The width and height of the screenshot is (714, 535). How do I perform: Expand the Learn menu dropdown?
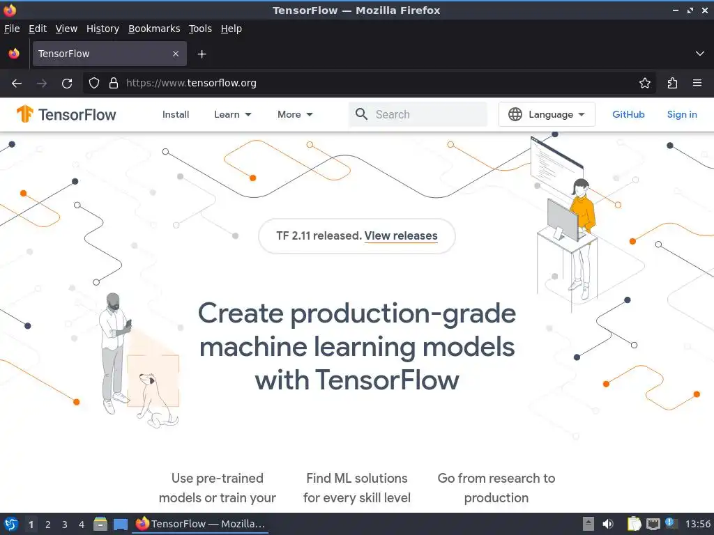pos(233,115)
